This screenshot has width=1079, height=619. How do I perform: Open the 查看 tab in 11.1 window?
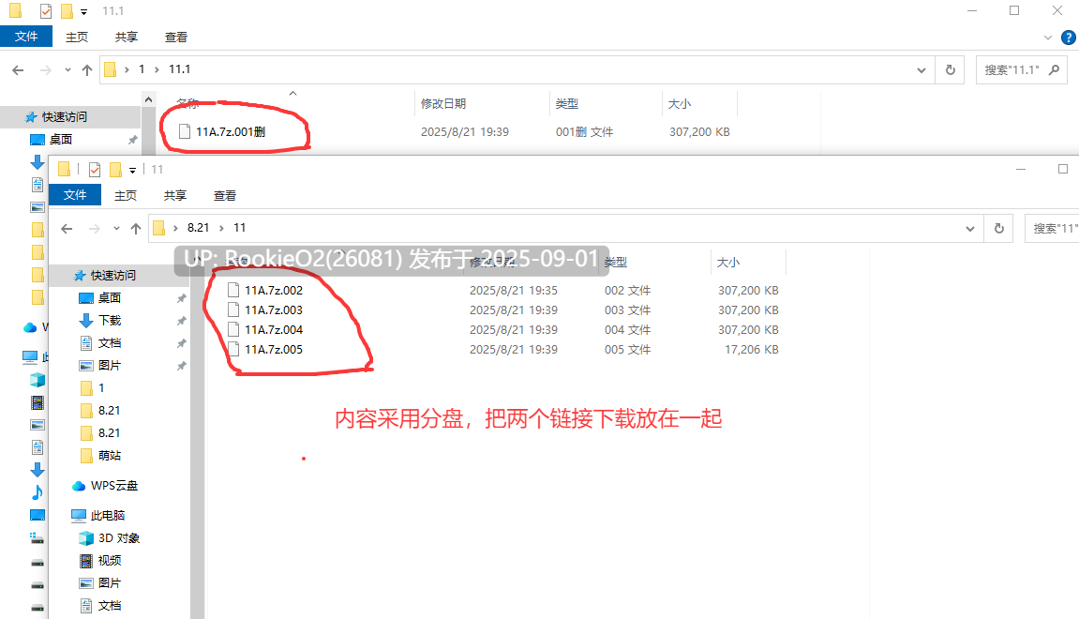(x=175, y=38)
